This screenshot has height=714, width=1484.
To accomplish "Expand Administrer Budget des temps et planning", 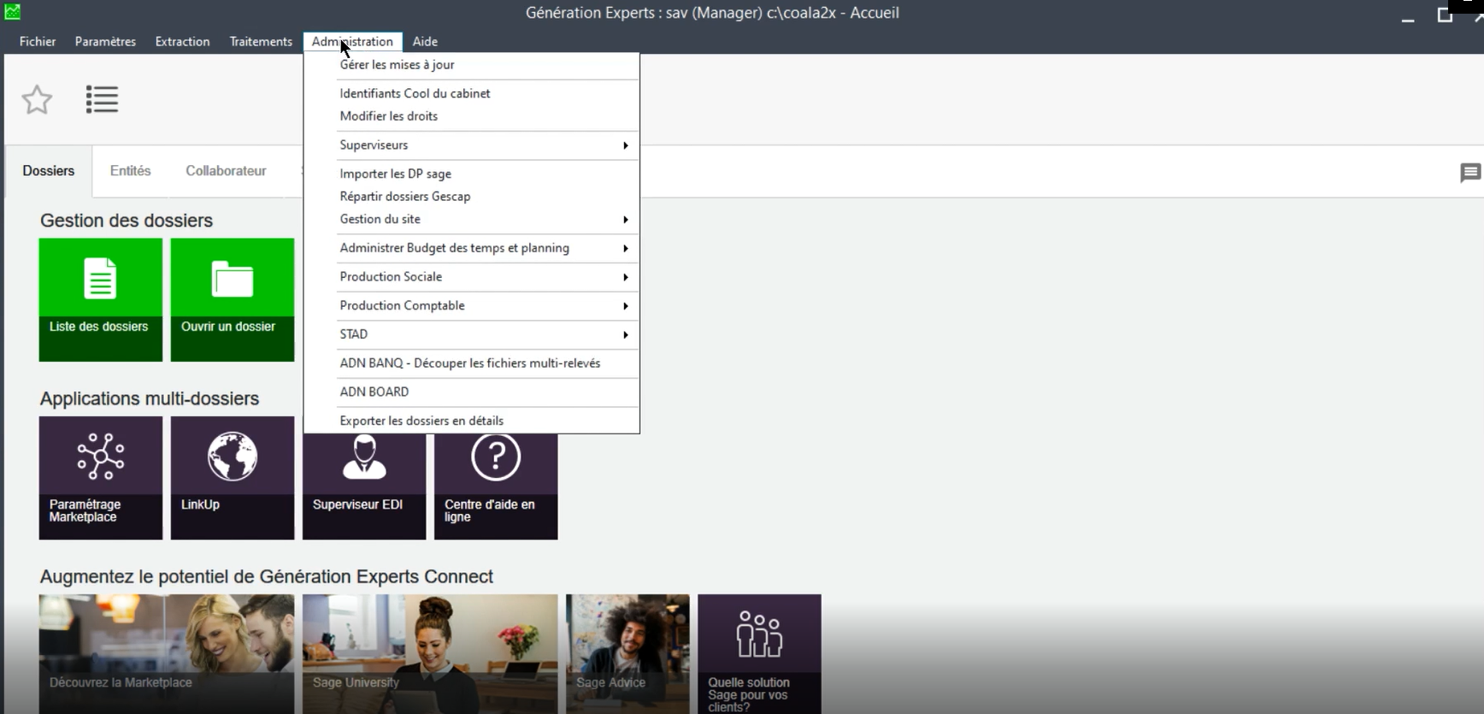I will pos(472,248).
